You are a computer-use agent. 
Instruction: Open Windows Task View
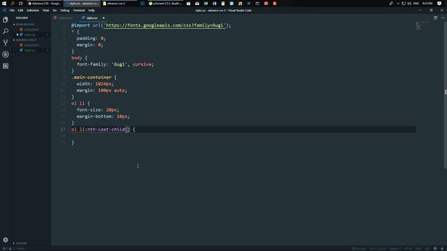[x=21, y=3]
